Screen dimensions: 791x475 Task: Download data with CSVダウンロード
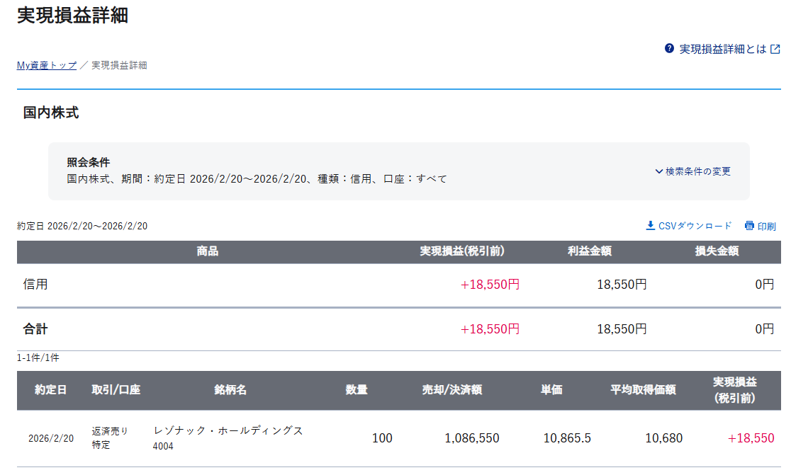[x=695, y=226]
